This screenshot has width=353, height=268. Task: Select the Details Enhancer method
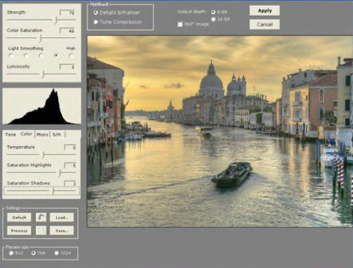96,12
